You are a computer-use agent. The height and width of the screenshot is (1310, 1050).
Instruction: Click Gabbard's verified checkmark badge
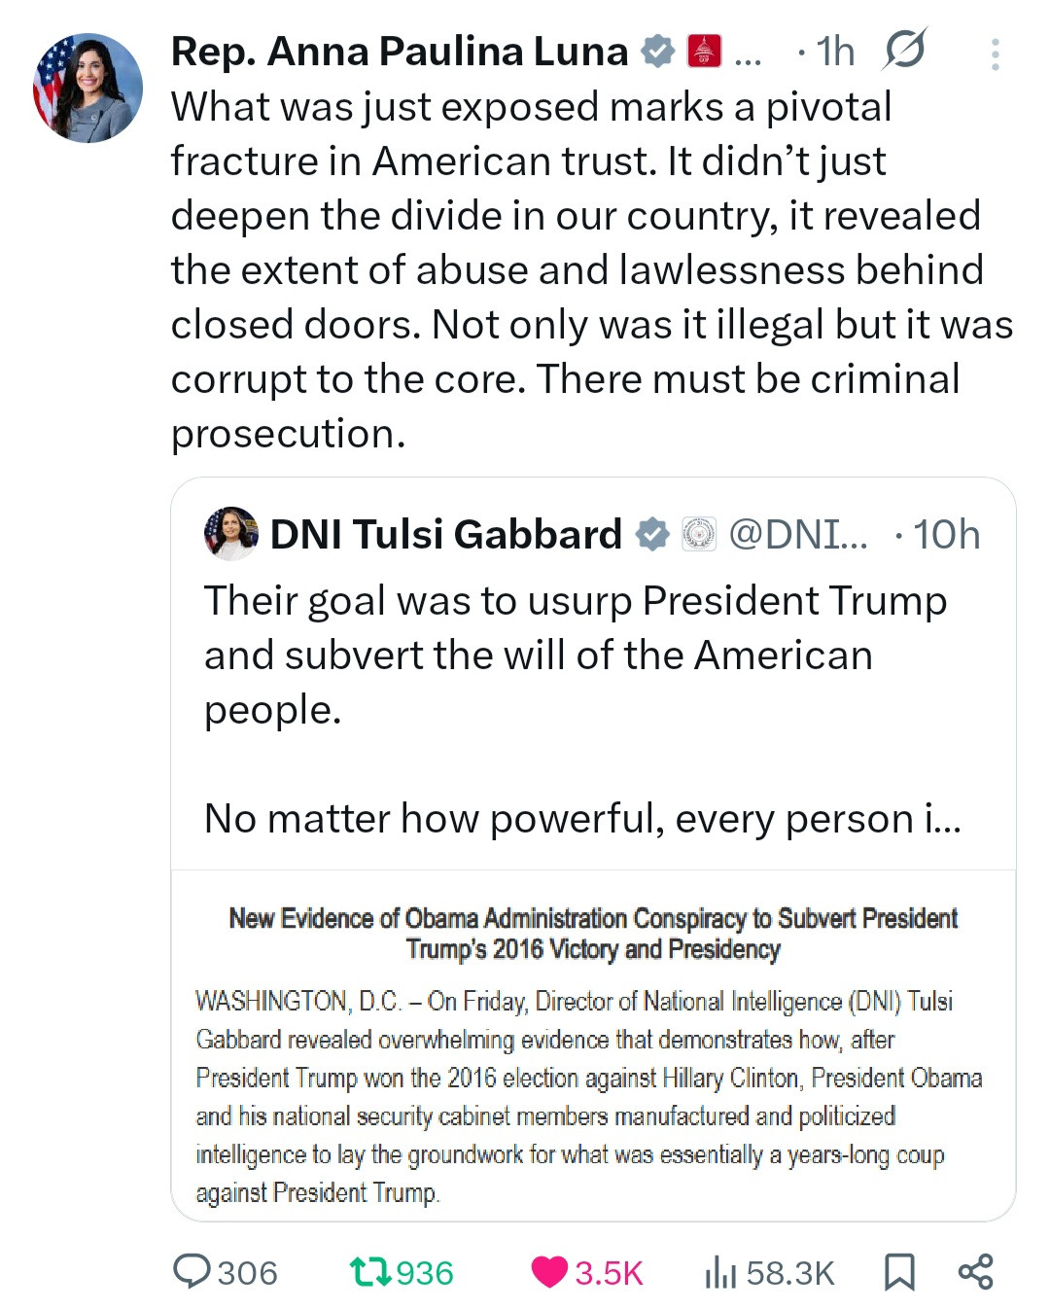[652, 534]
